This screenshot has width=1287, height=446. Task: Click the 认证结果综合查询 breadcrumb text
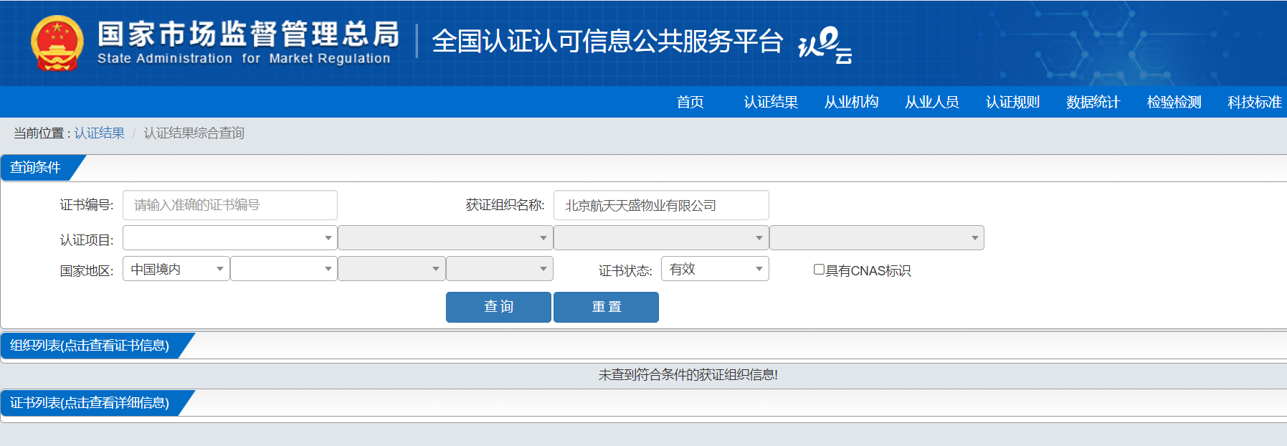tap(194, 133)
